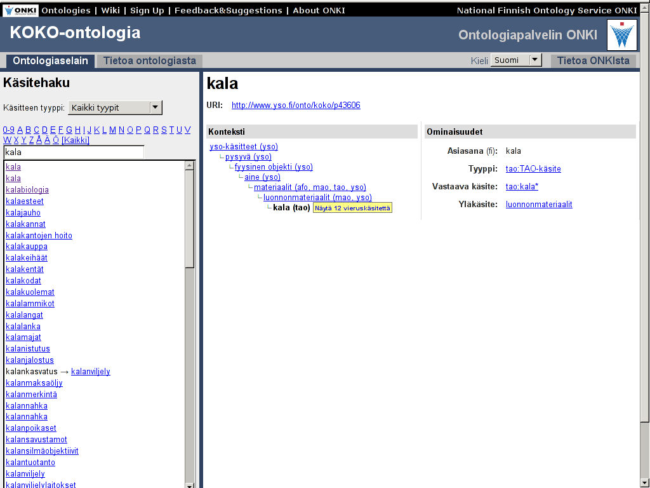Select the [Kaikki] alphabet filter
Image resolution: width=650 pixels, height=488 pixels.
click(x=76, y=140)
